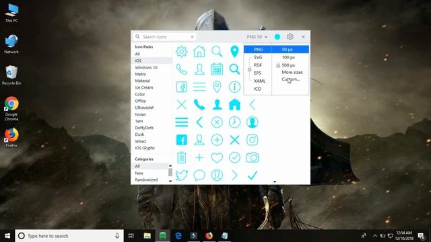This screenshot has height=242, width=431.
Task: Select the New category
Action: click(x=139, y=173)
